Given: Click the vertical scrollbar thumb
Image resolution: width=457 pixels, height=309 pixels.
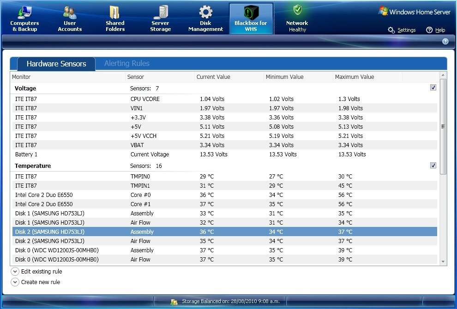Looking at the screenshot, I should point(443,126).
